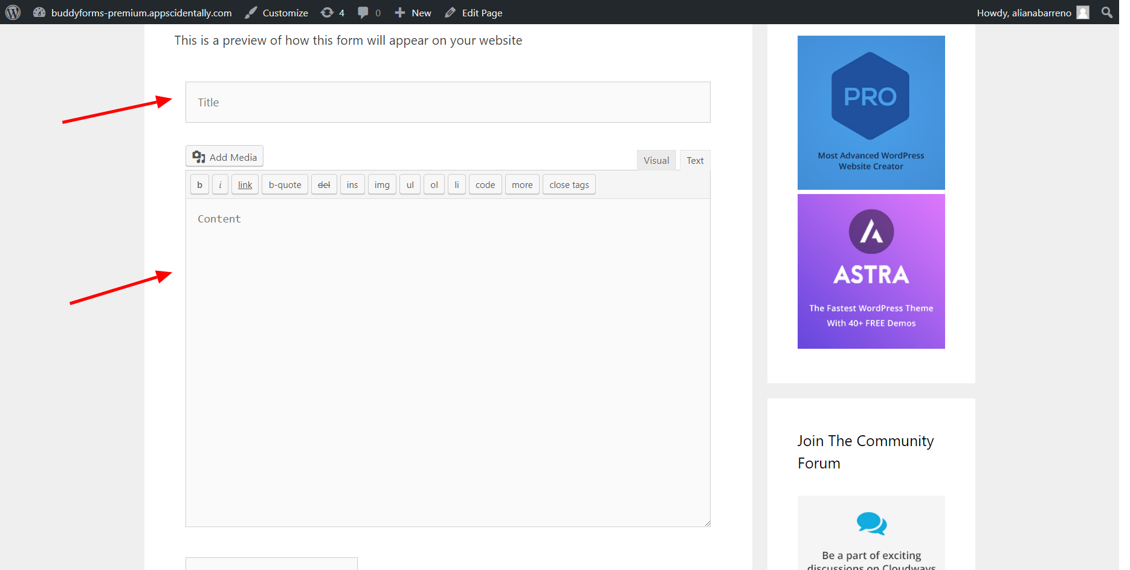
Task: Open comments via the speech bubble icon
Action: pyautogui.click(x=364, y=12)
